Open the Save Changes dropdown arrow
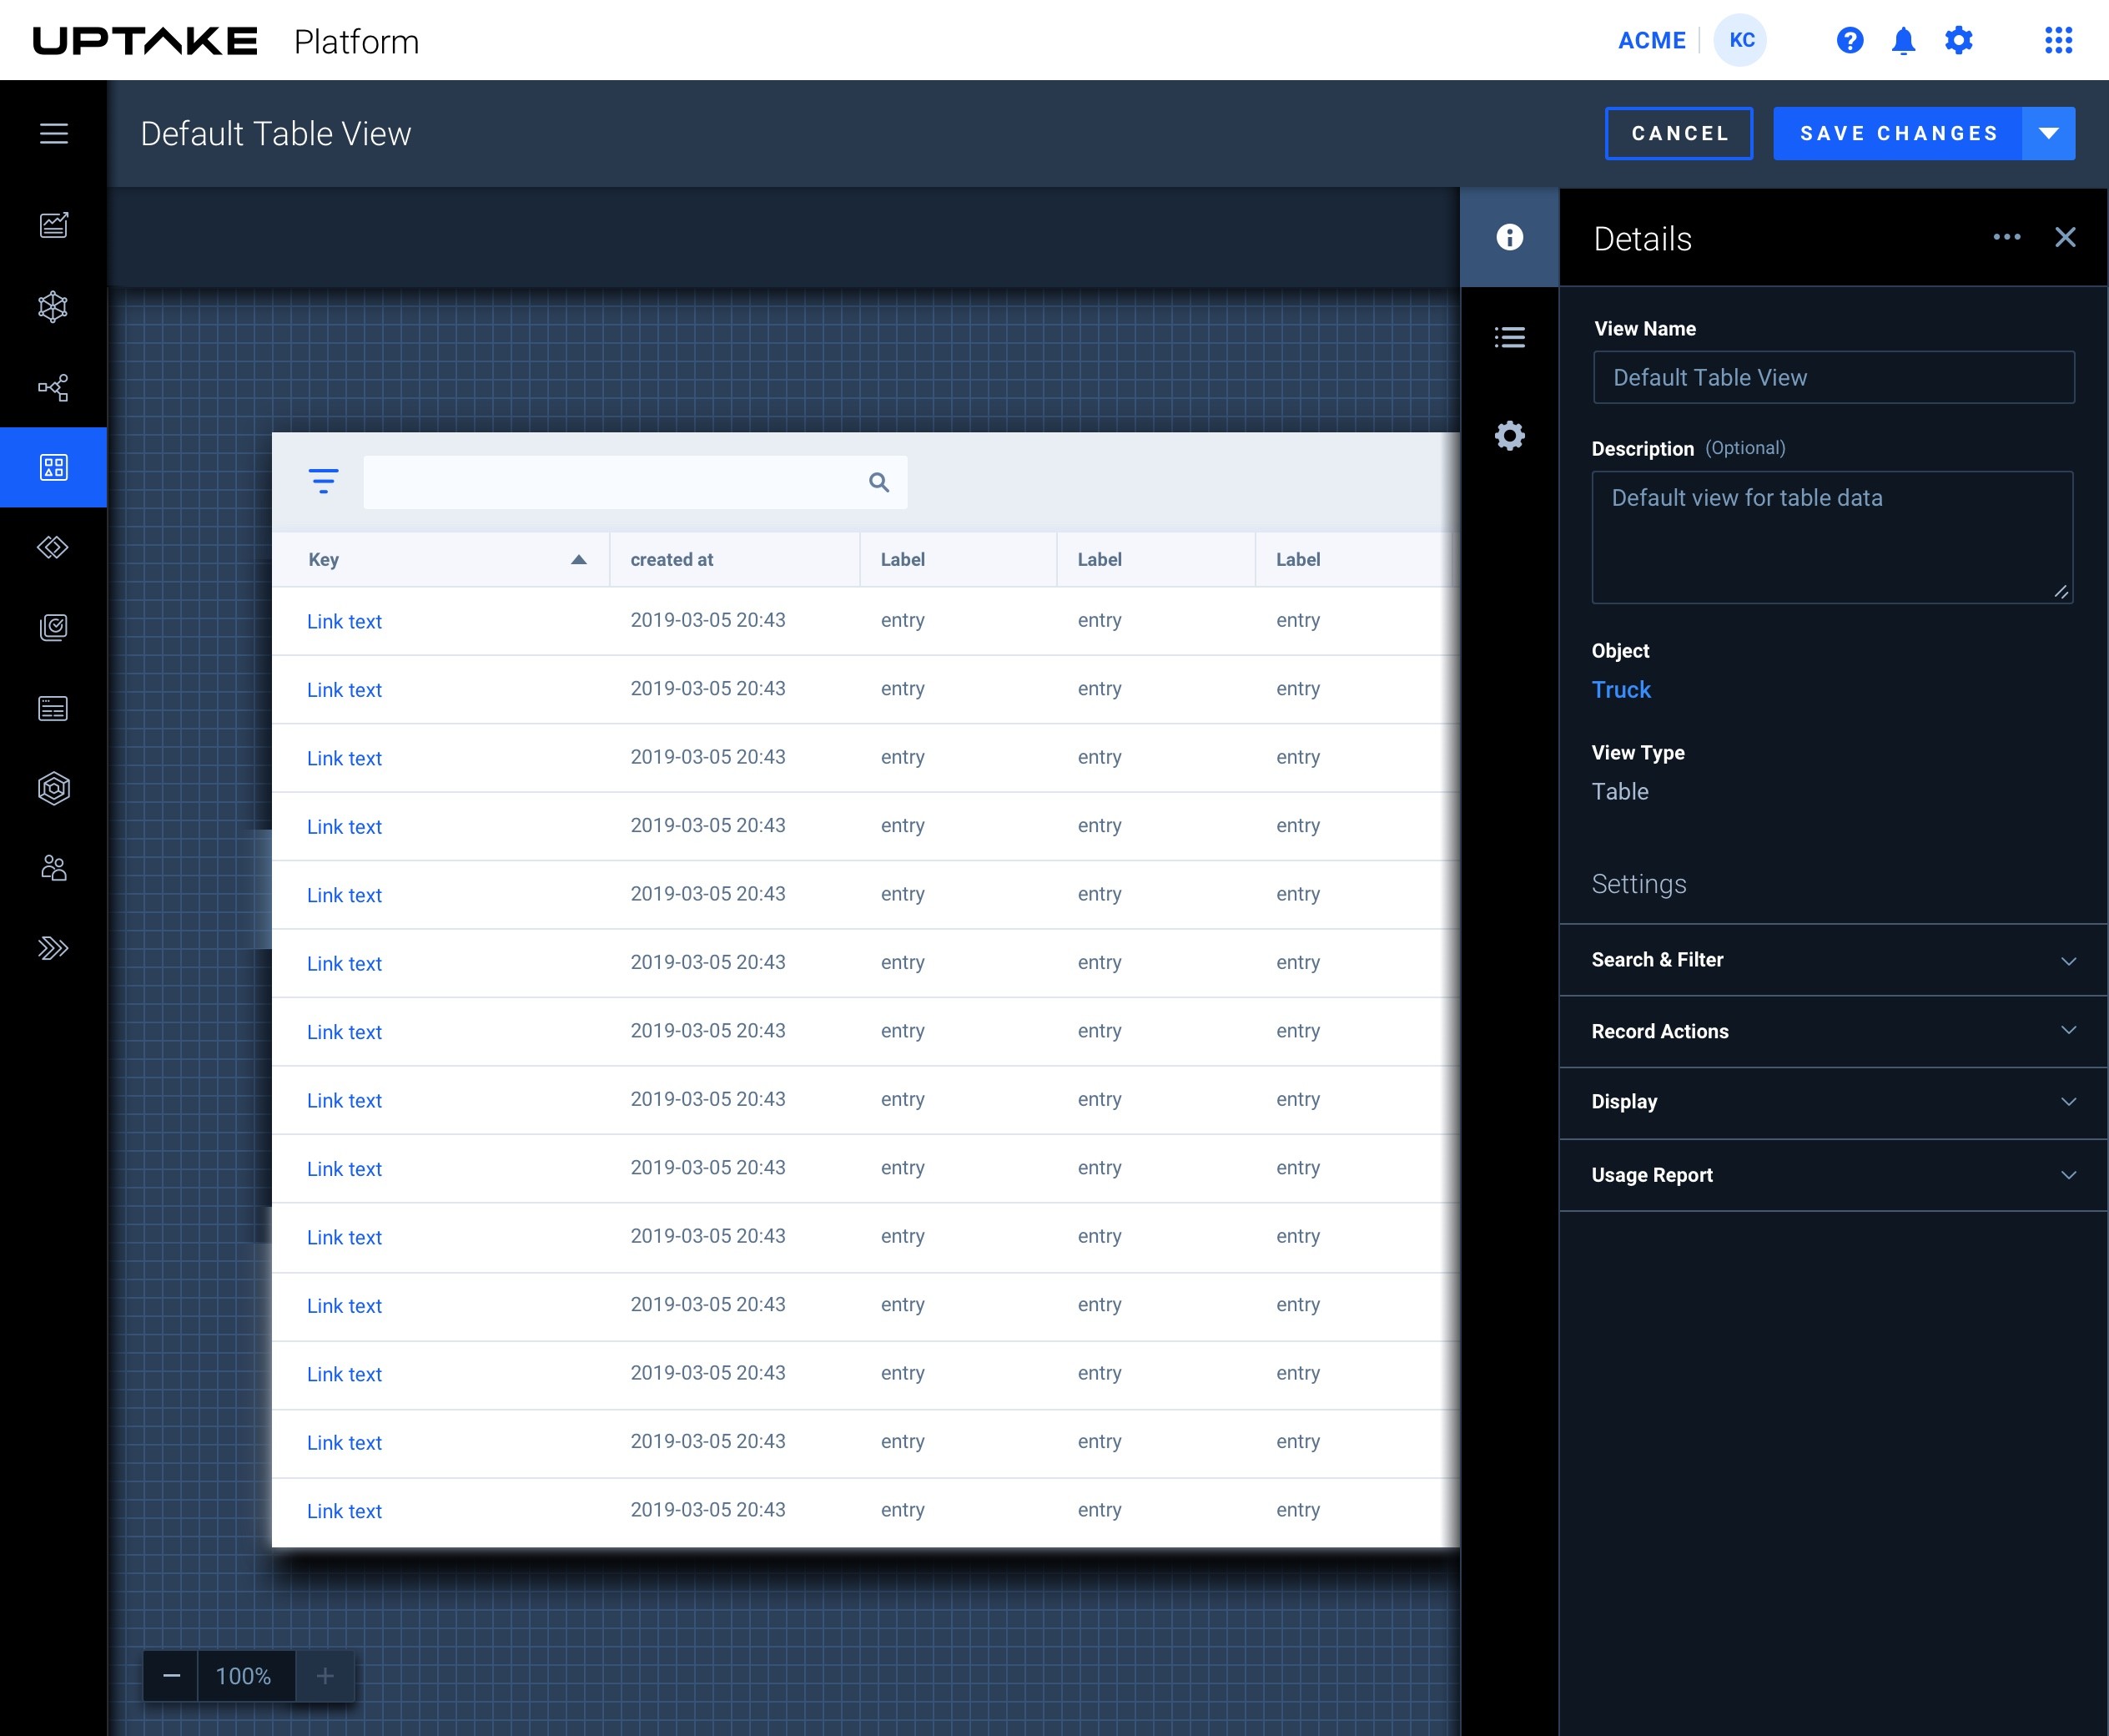Screen dimensions: 2109x1736 [2048, 133]
